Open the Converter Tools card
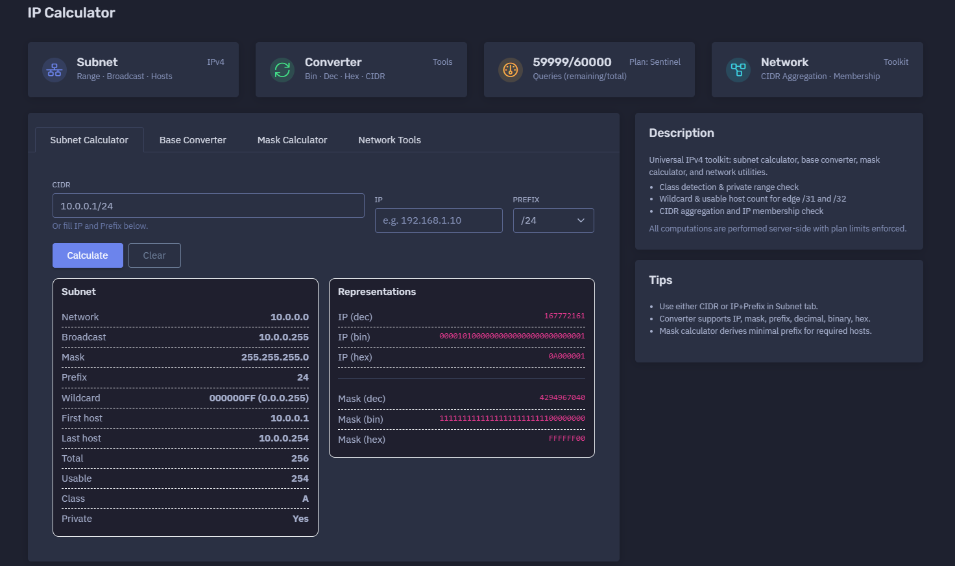Viewport: 955px width, 566px height. click(x=361, y=70)
